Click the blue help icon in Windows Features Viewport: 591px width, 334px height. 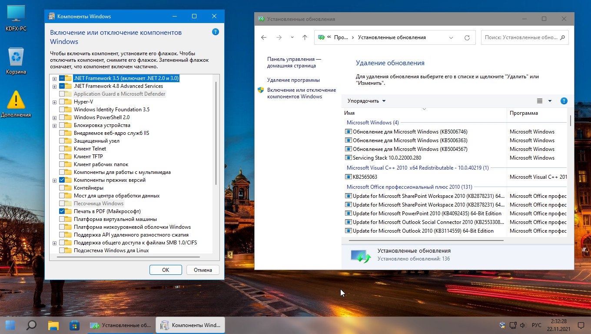216,32
